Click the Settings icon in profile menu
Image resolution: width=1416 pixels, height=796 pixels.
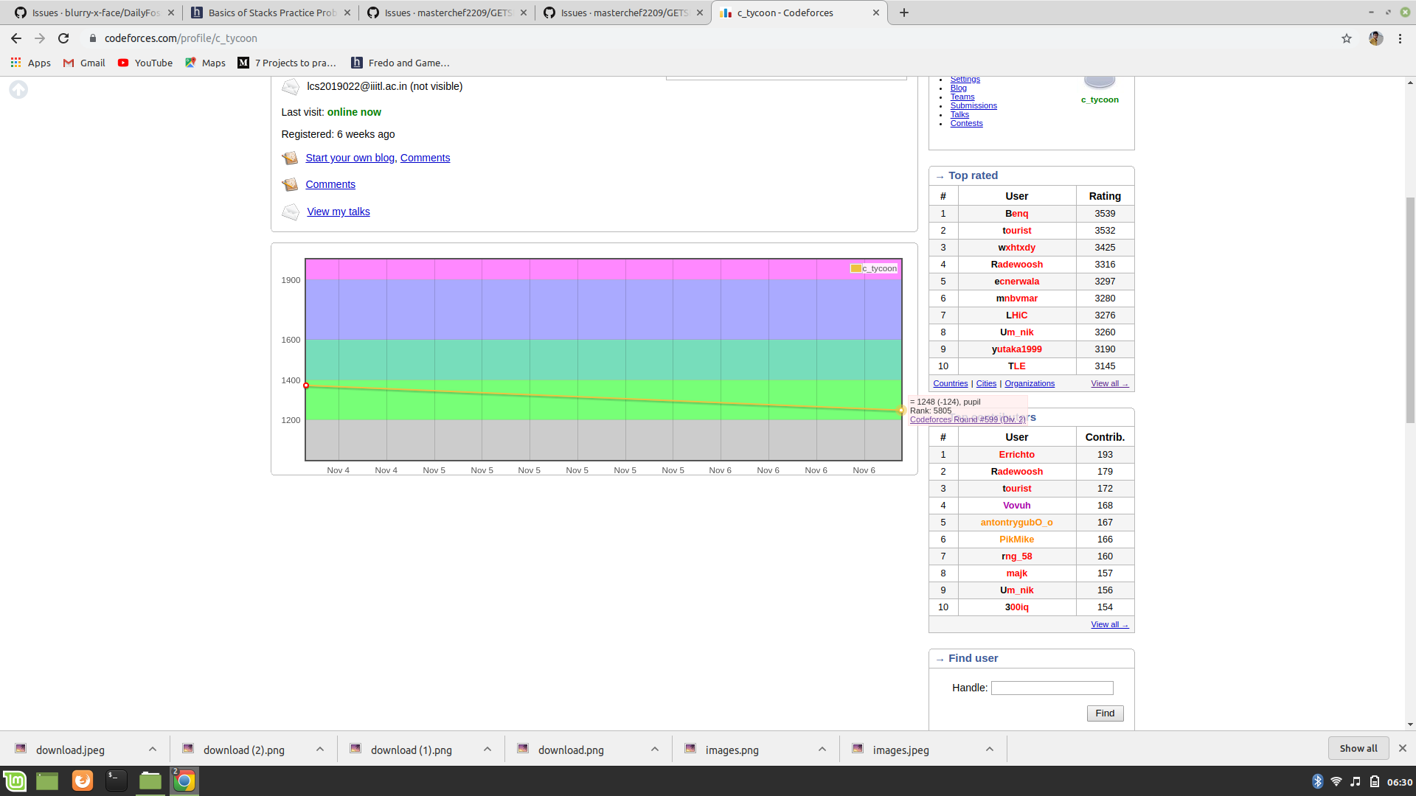(964, 77)
